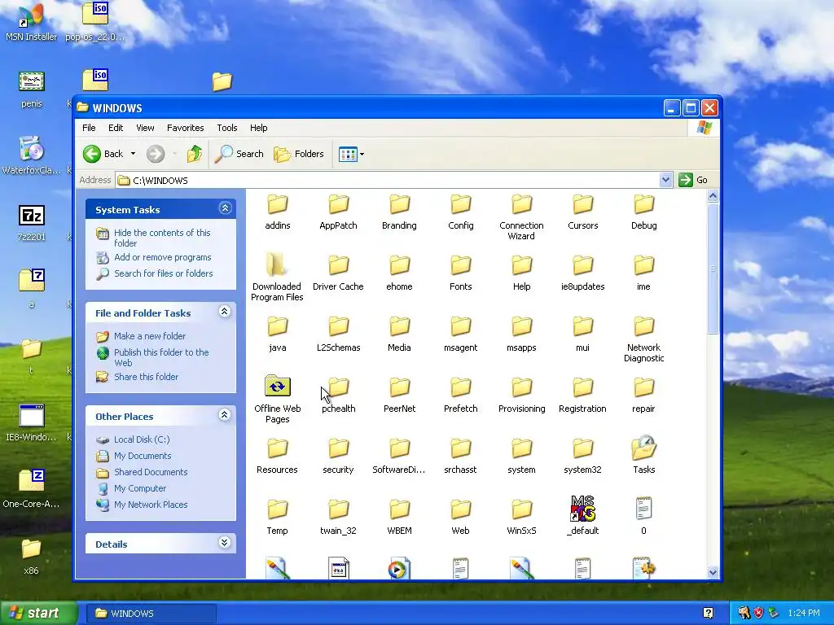
Task: Go to Shared Documents
Action: click(x=151, y=472)
